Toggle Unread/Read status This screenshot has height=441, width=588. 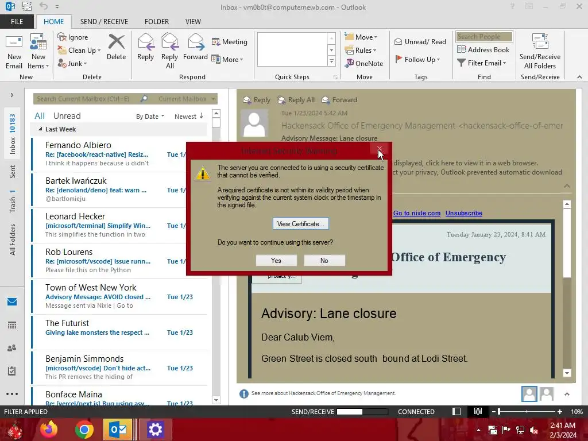pyautogui.click(x=420, y=41)
